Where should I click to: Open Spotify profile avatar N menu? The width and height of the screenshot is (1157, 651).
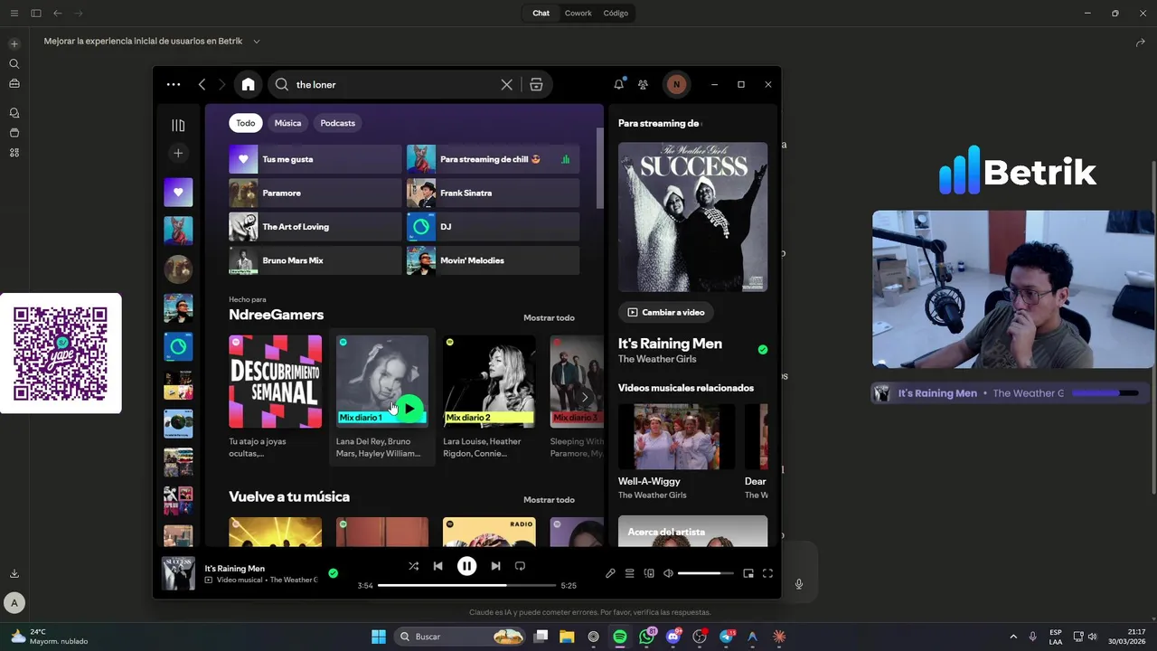pyautogui.click(x=676, y=84)
